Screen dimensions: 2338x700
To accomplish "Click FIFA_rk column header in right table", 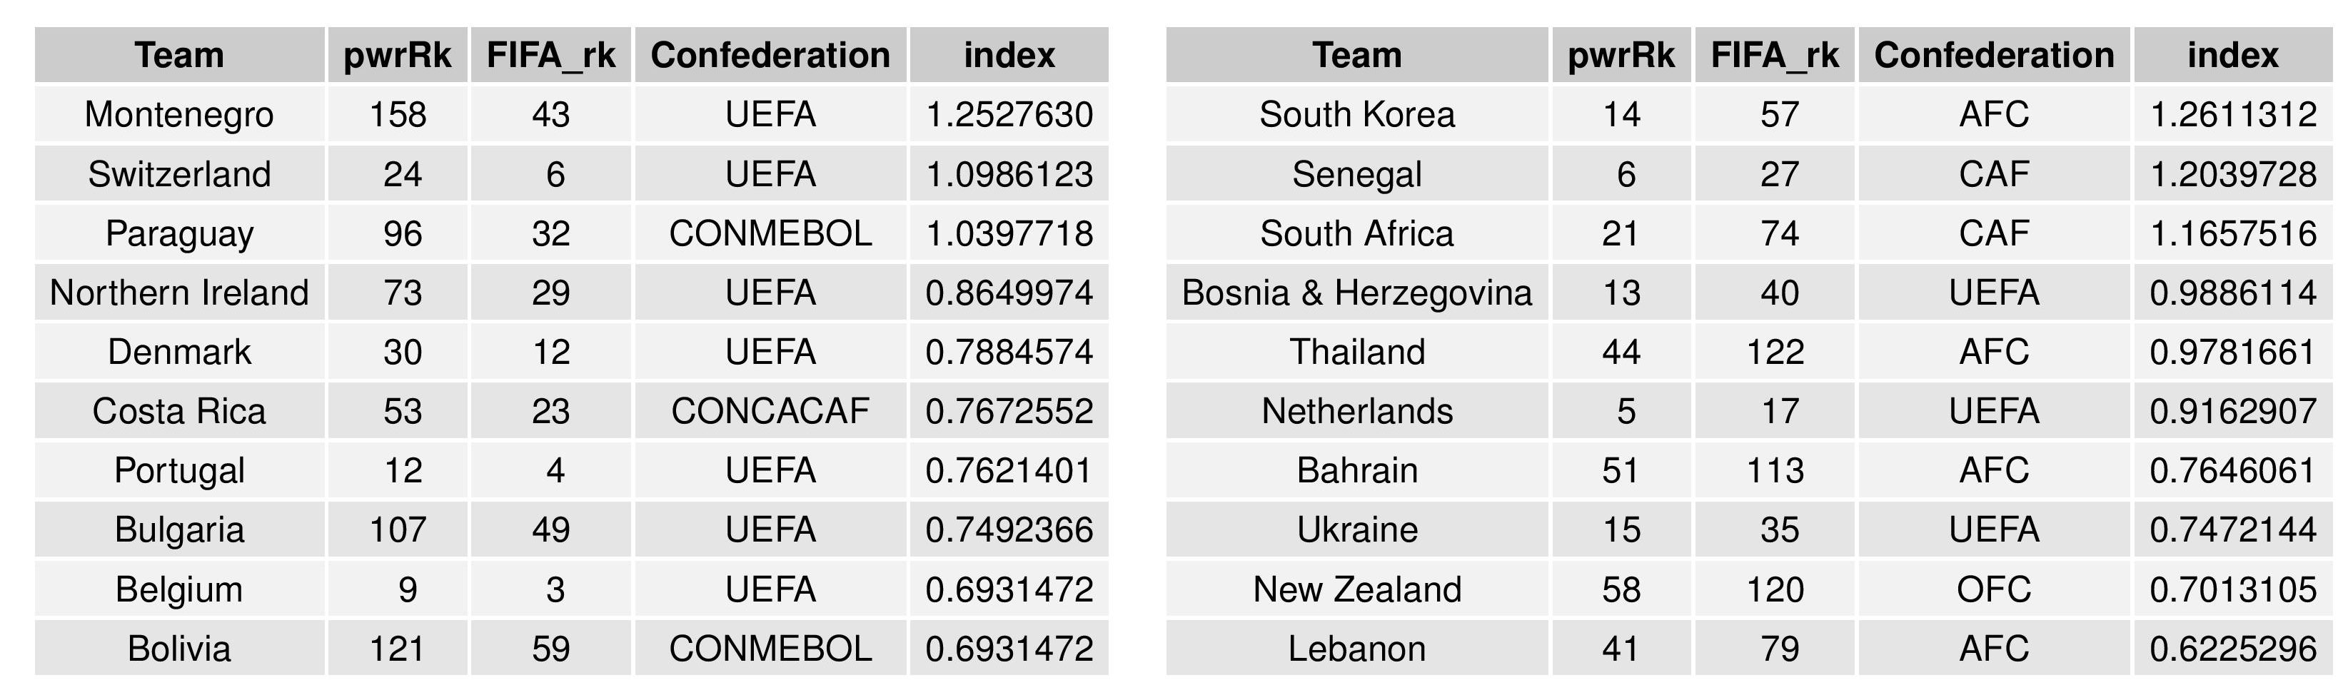I will click(1774, 56).
